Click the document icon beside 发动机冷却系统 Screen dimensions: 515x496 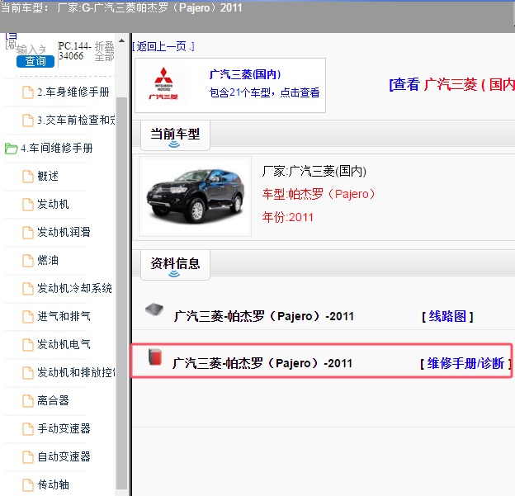click(x=28, y=288)
